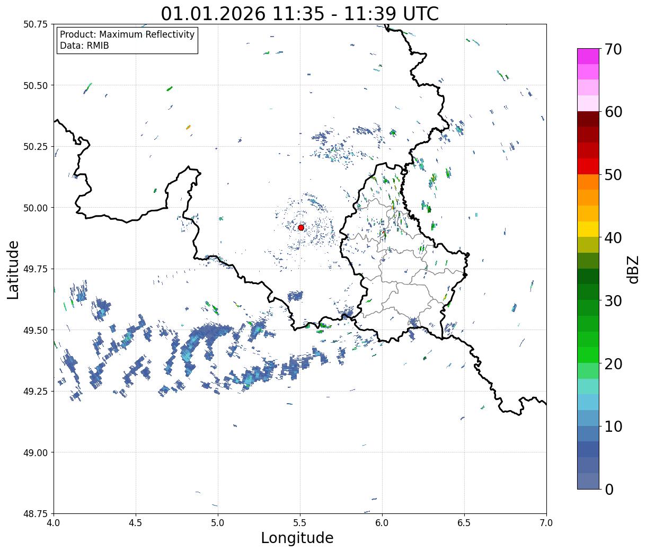Click the 5.5 longitude tick label
The height and width of the screenshot is (551, 646).
[x=300, y=523]
